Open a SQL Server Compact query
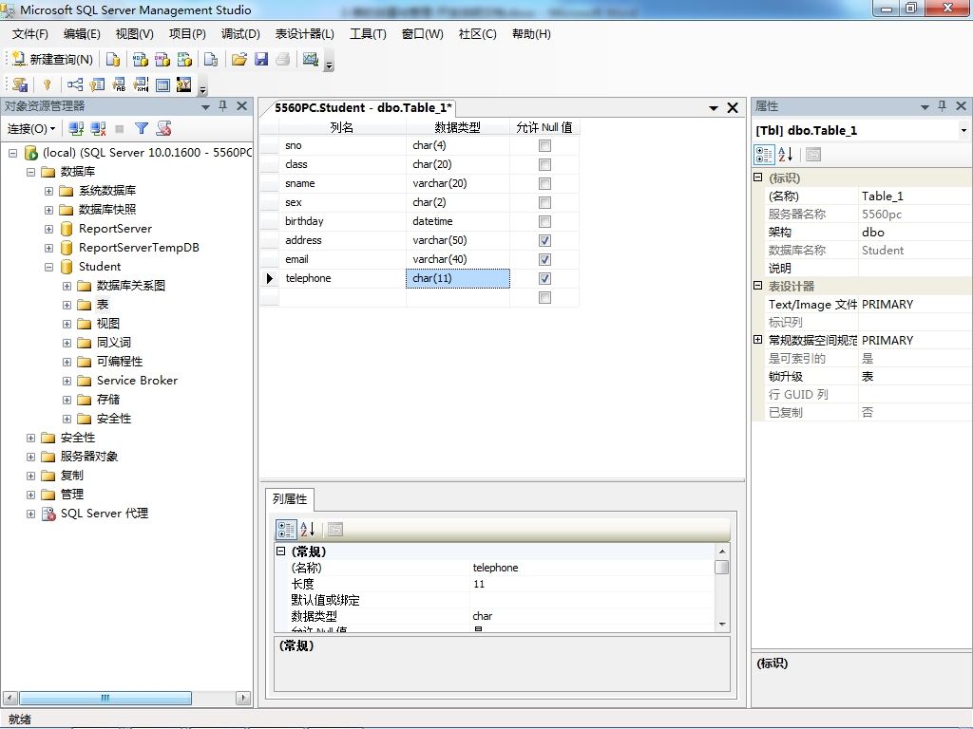The height and width of the screenshot is (729, 973). [211, 59]
